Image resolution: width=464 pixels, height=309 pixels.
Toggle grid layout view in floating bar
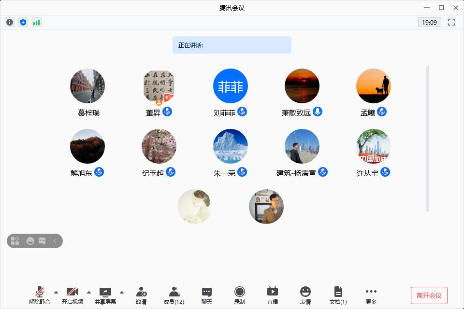tap(15, 240)
